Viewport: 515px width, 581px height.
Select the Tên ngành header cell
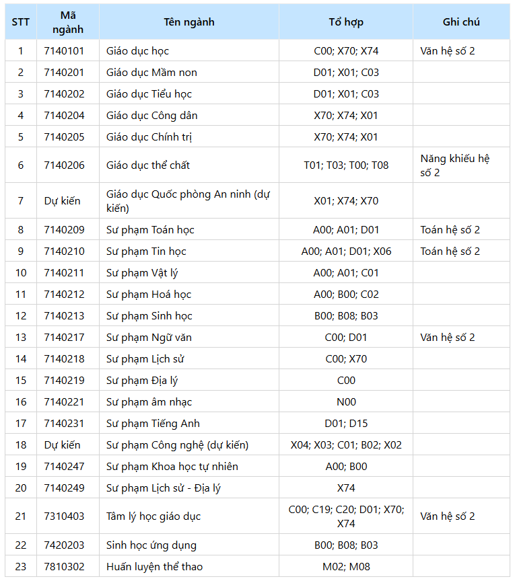(189, 22)
